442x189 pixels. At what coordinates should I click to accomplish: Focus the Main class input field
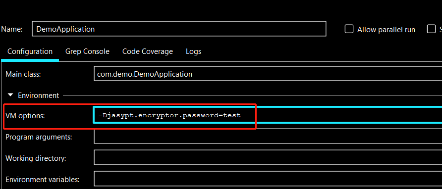pyautogui.click(x=268, y=74)
